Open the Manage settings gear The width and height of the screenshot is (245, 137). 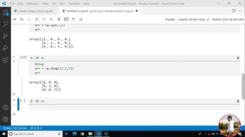coord(5,119)
